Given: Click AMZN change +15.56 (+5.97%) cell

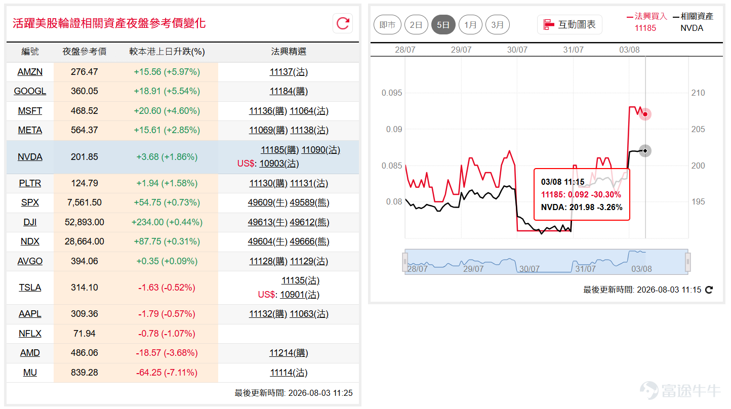Looking at the screenshot, I should click(x=167, y=72).
